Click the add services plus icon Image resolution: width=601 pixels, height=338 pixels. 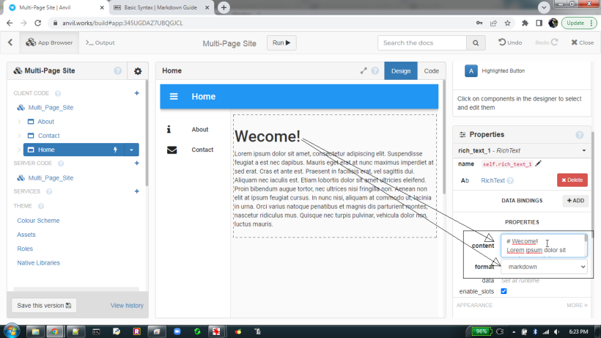(136, 191)
